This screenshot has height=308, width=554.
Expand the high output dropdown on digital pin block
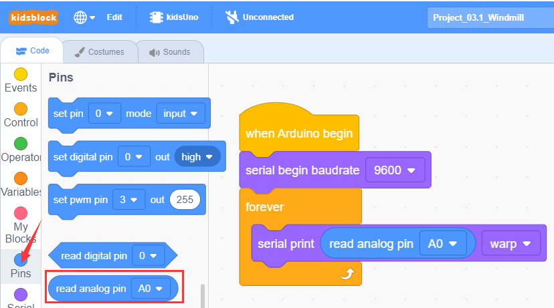pyautogui.click(x=197, y=156)
